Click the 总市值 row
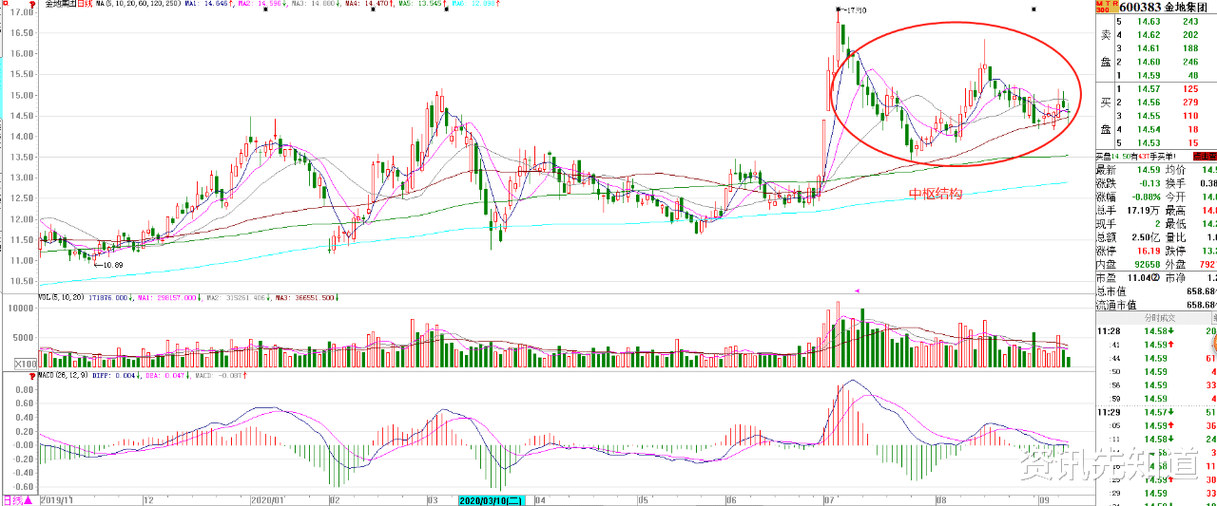The width and height of the screenshot is (1217, 506). coord(1156,292)
